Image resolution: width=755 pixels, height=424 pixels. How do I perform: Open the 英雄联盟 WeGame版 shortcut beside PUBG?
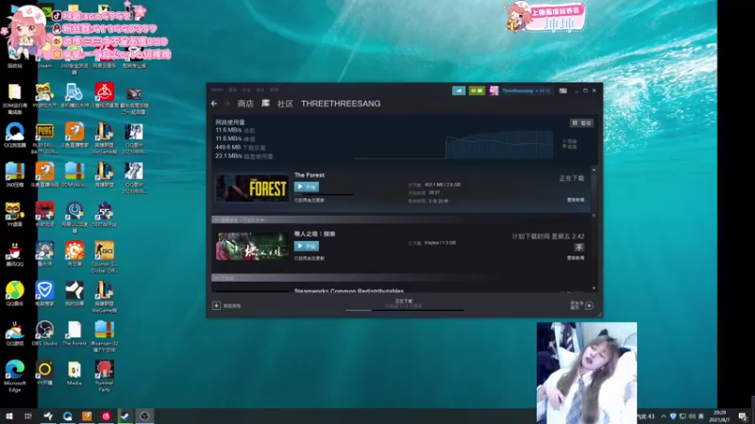104,139
